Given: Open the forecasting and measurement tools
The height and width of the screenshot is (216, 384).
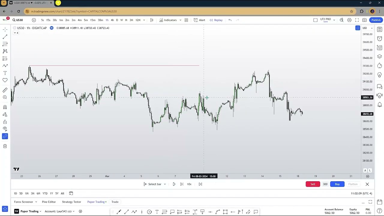Looking at the screenshot, I should 5,58.
